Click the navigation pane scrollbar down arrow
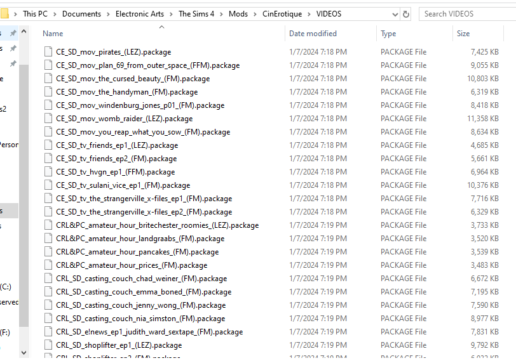The image size is (516, 363). (24, 352)
